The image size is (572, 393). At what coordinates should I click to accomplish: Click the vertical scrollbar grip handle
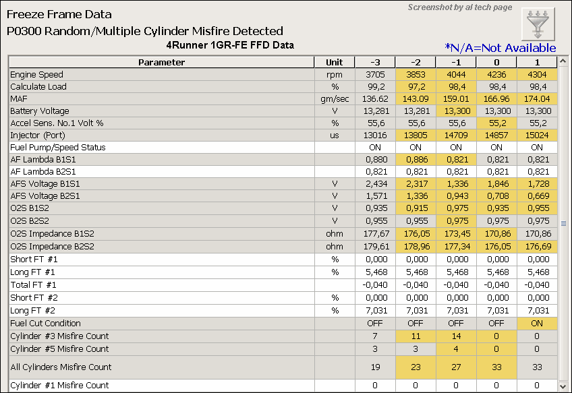click(x=563, y=223)
